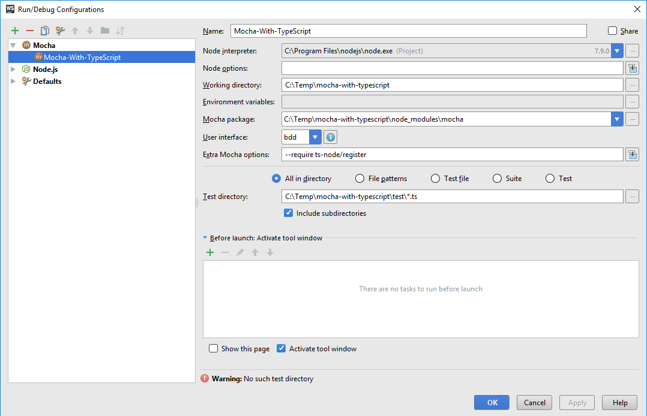Open the User interface bdd dropdown
Screen dimensions: 647x416
coord(315,137)
